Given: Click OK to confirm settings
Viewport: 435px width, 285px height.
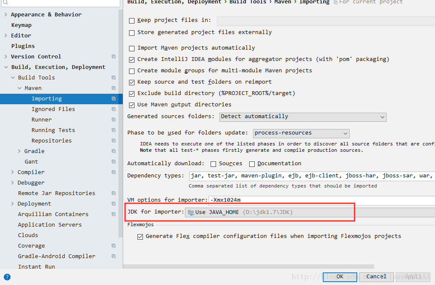Looking at the screenshot, I should [340, 277].
